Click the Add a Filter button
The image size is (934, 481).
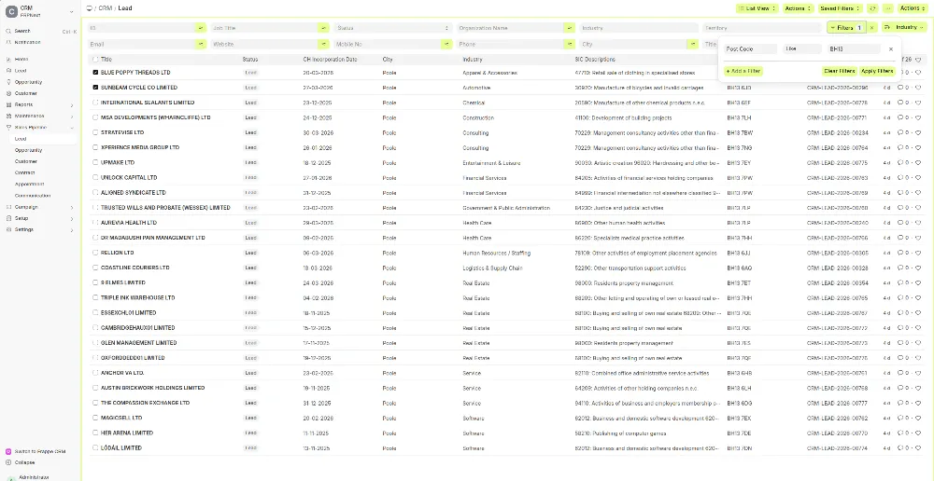click(743, 71)
